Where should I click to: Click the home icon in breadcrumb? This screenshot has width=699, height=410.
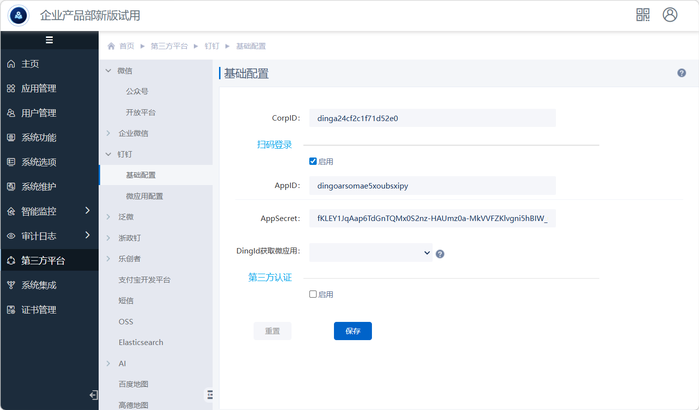coord(111,46)
